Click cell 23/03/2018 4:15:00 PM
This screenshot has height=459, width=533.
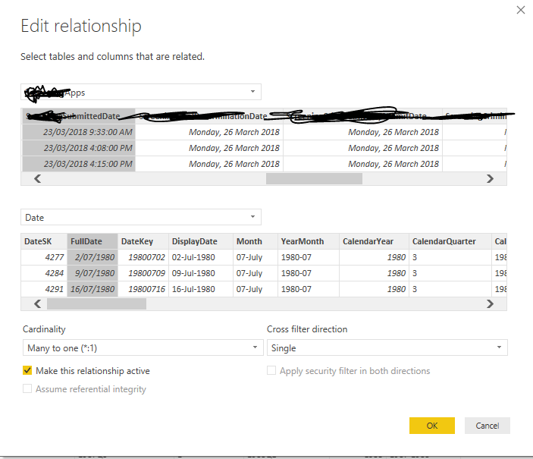click(79, 164)
